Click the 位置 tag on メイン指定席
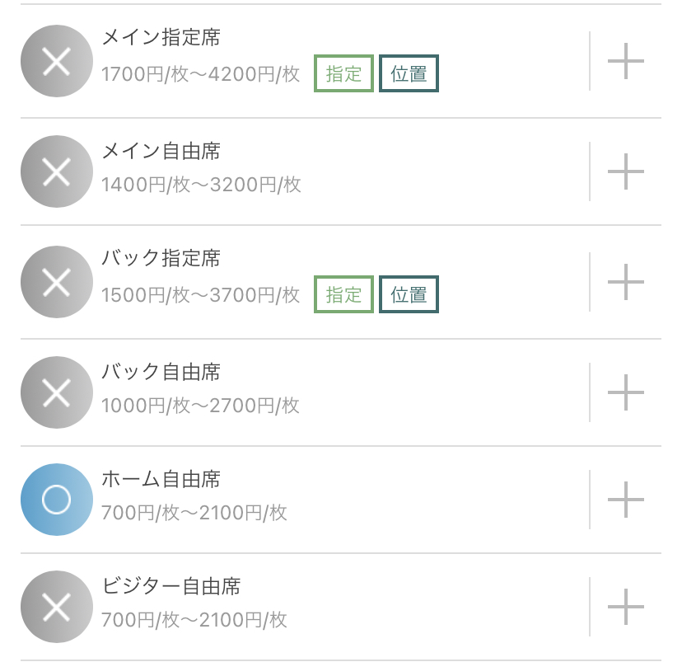682x662 pixels. point(409,73)
